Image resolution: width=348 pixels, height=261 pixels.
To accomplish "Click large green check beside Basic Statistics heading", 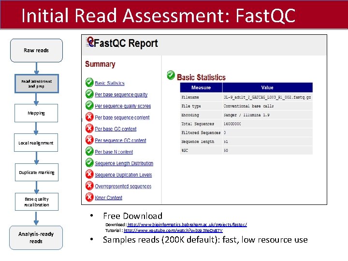I will 171,75.
